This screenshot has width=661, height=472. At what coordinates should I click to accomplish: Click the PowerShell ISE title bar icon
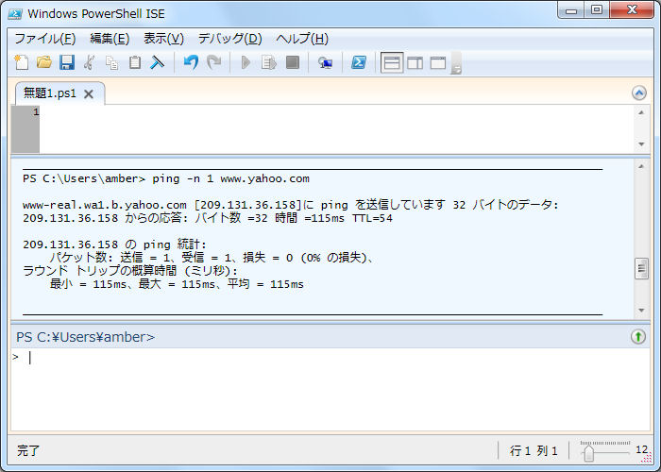point(14,14)
